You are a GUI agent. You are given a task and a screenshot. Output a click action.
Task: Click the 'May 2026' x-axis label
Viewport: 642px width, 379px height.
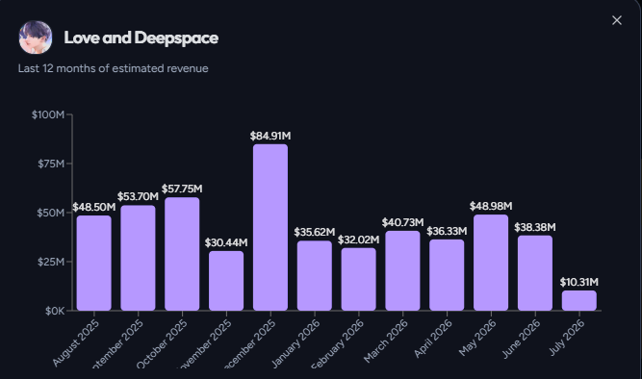pos(477,338)
